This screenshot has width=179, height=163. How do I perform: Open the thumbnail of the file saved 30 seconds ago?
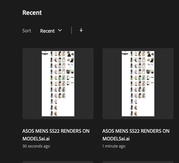[x=58, y=84]
